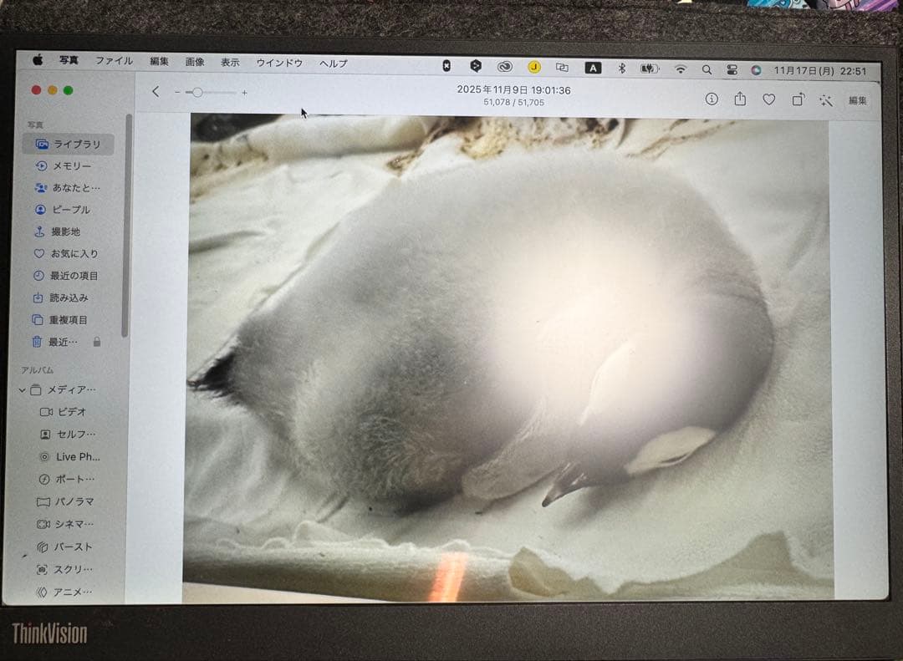Open the ウインドウ menu
Screen dimensions: 903x661
(x=279, y=63)
